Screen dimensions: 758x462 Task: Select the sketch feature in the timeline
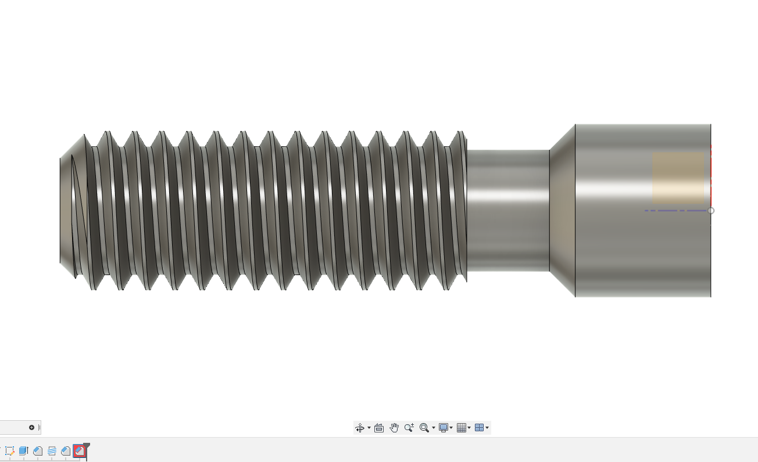[x=9, y=451]
